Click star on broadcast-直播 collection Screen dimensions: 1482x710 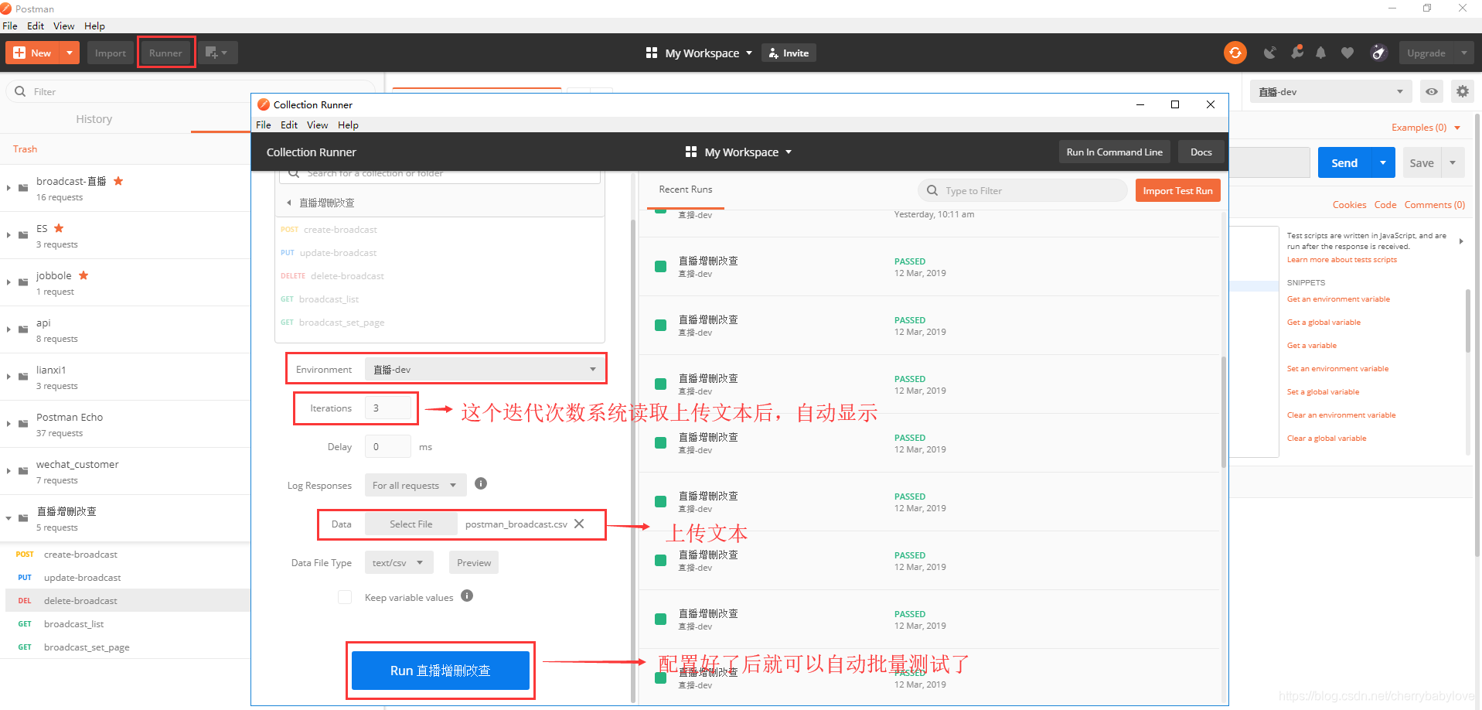click(x=118, y=181)
